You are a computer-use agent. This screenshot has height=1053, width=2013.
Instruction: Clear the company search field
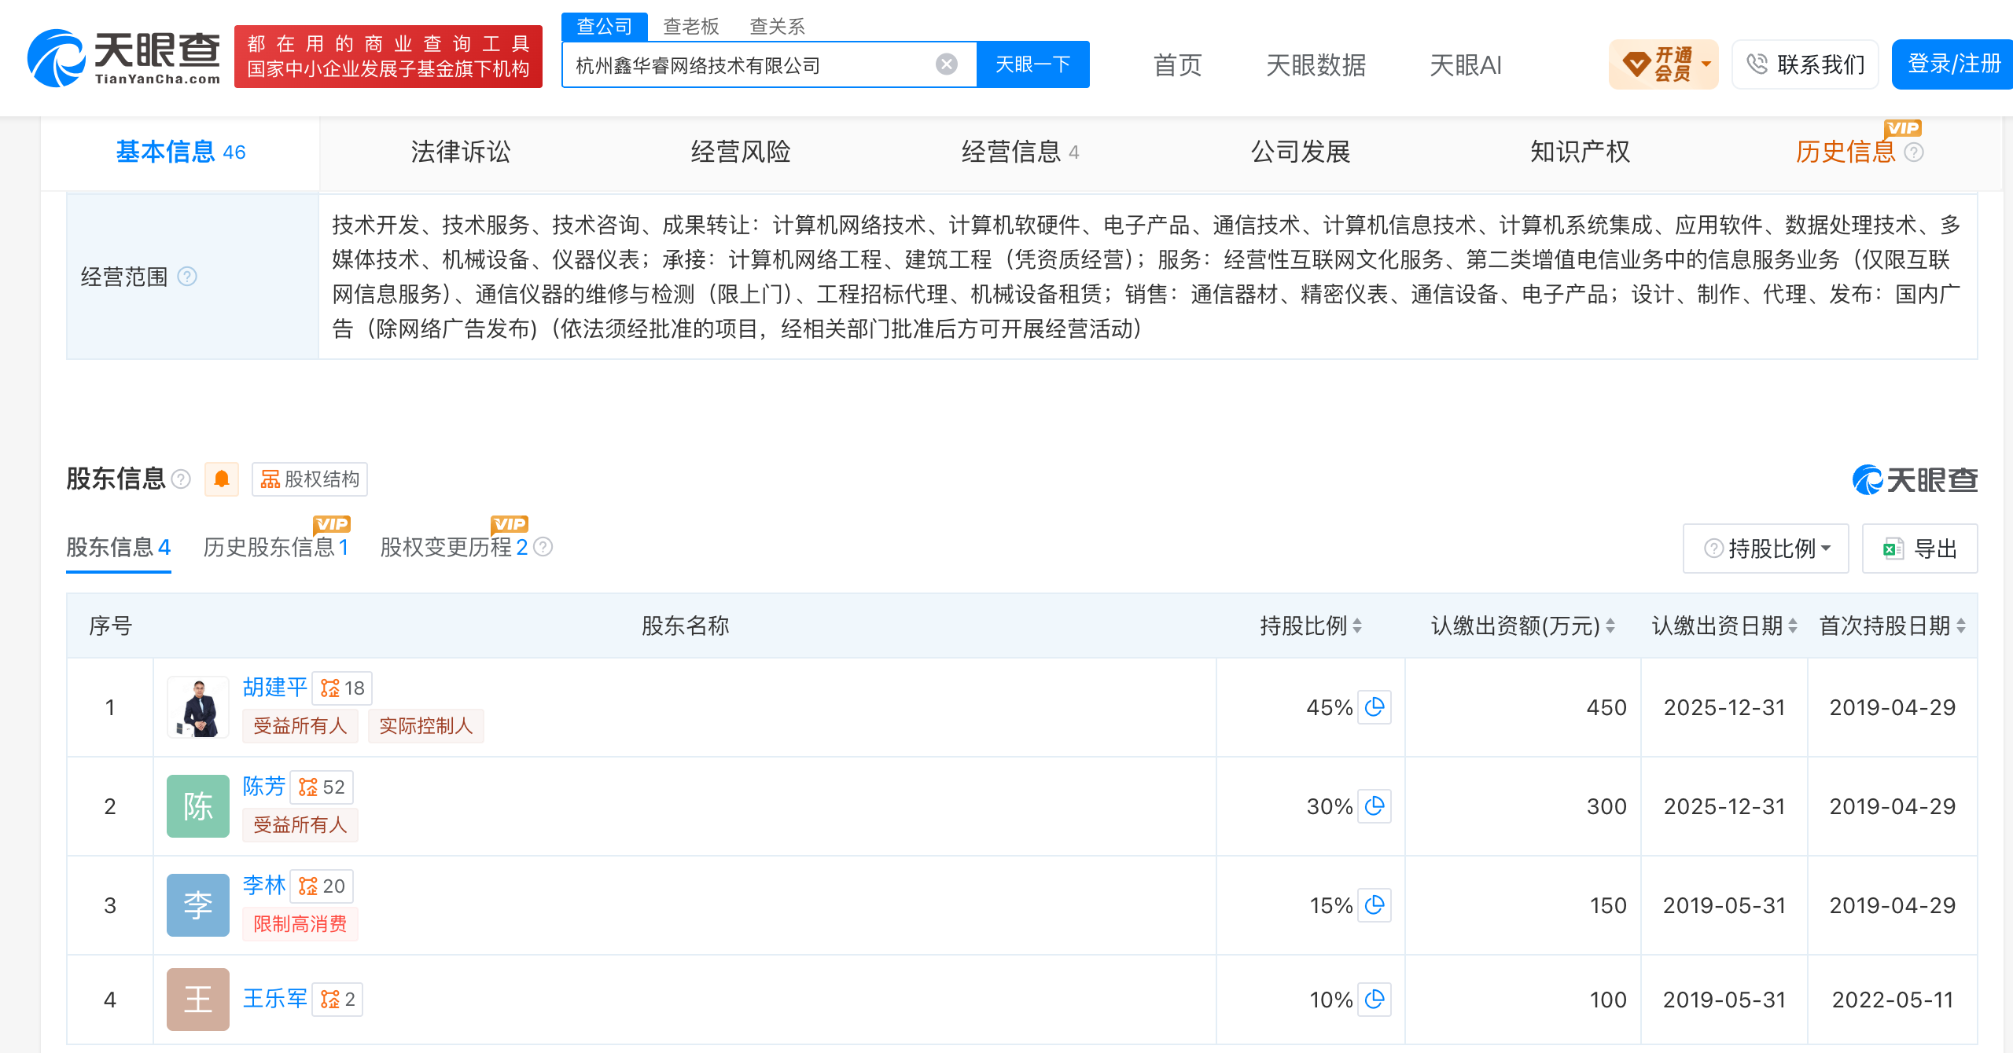point(947,64)
